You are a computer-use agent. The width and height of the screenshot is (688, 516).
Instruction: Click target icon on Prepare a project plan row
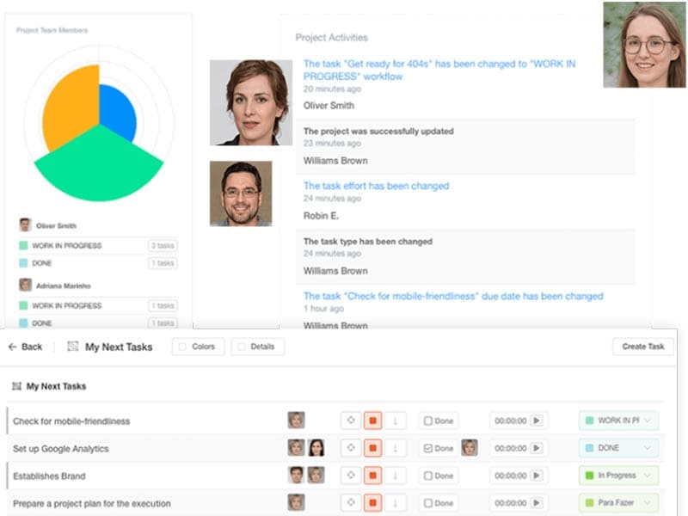click(351, 503)
